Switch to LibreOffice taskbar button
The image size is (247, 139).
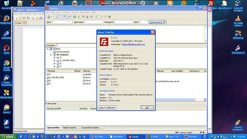point(117,137)
